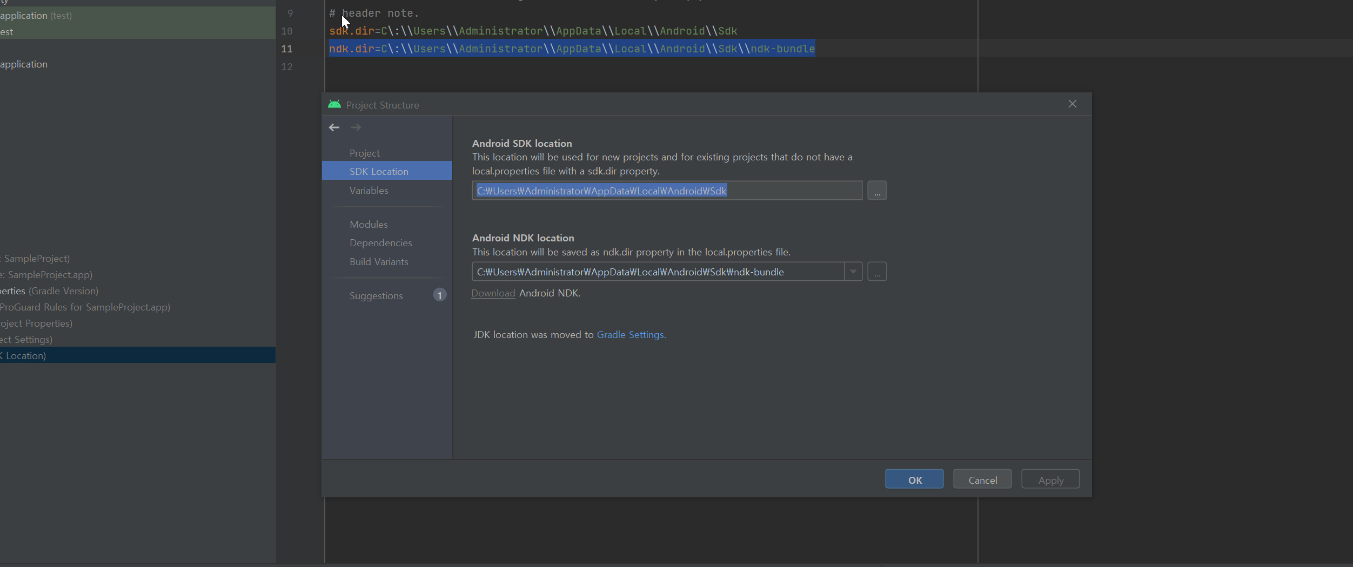Go forward with the right arrow in Project Structure
The height and width of the screenshot is (567, 1353).
356,127
